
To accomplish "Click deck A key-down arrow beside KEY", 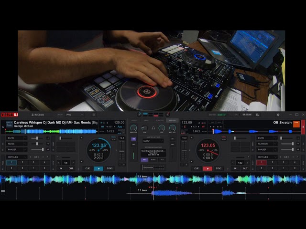I will pyautogui.click(x=107, y=127).
